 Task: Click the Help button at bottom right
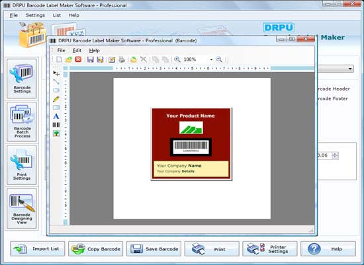(328, 248)
